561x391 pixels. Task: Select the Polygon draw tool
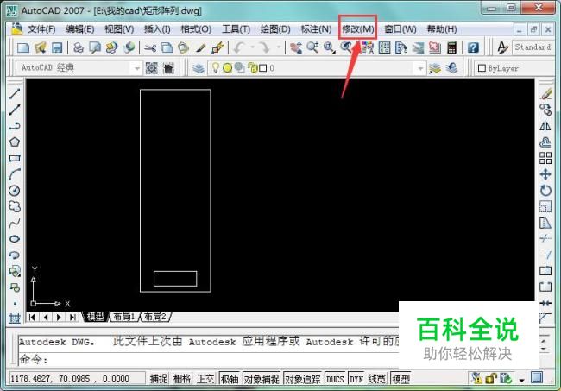click(15, 142)
